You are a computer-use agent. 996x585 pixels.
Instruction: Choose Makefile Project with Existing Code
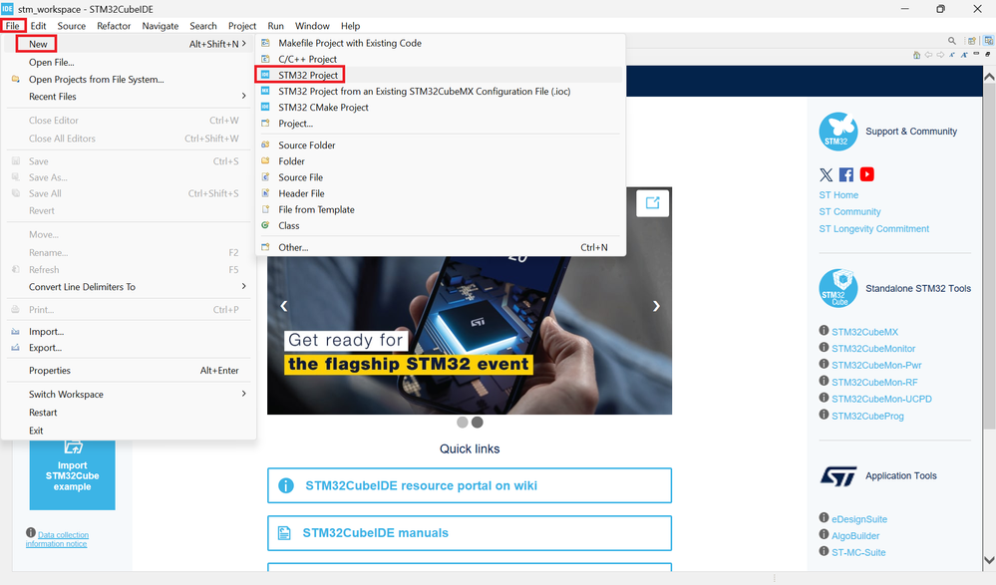441,43
